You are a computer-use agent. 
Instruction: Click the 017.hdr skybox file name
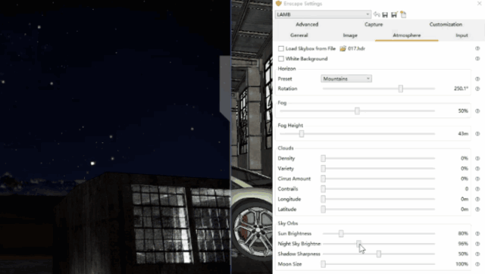click(x=356, y=48)
